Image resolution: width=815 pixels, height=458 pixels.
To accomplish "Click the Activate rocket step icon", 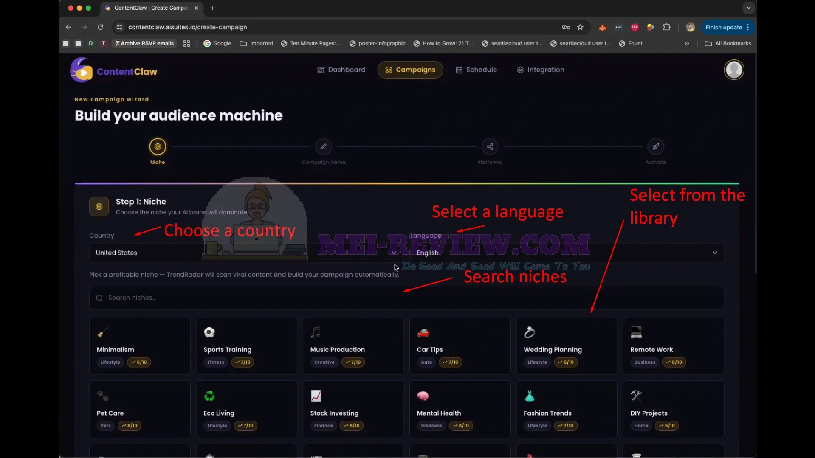I will (x=656, y=146).
